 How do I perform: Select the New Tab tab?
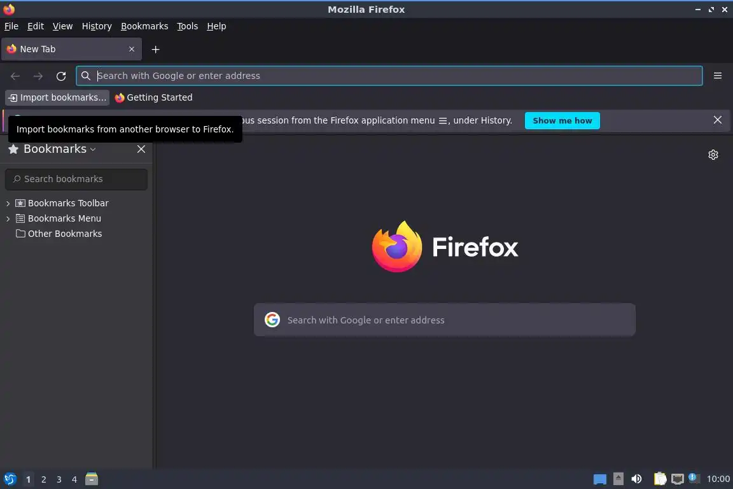point(71,49)
